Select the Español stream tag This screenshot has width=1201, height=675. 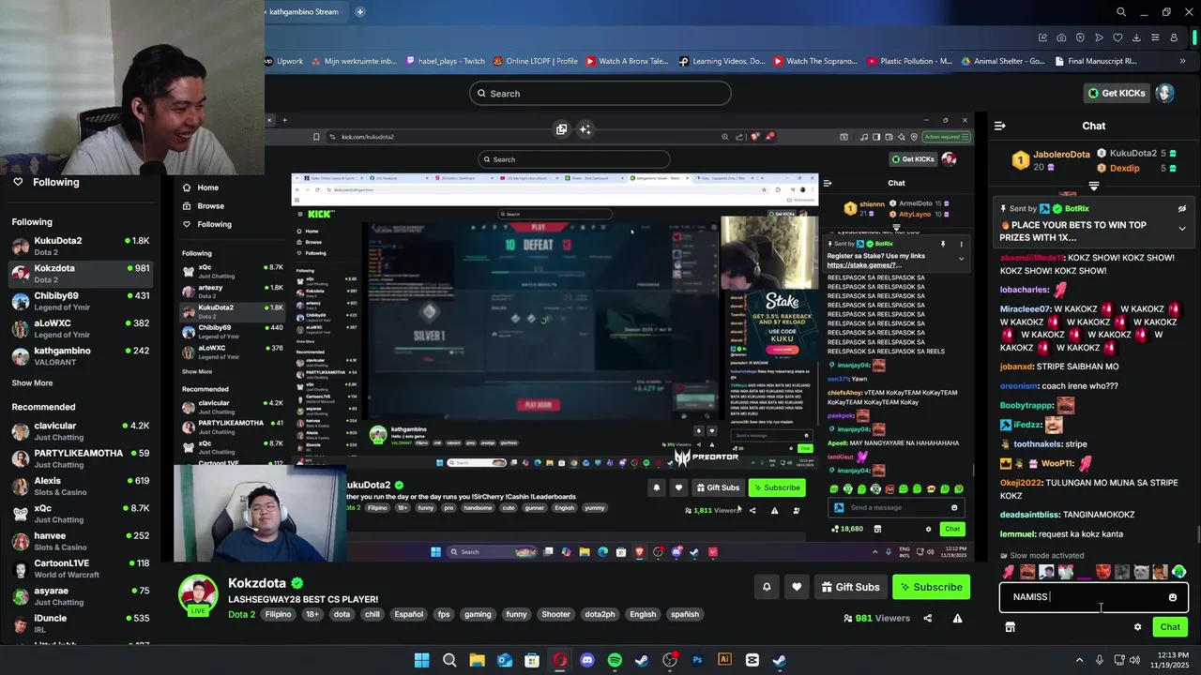[408, 614]
